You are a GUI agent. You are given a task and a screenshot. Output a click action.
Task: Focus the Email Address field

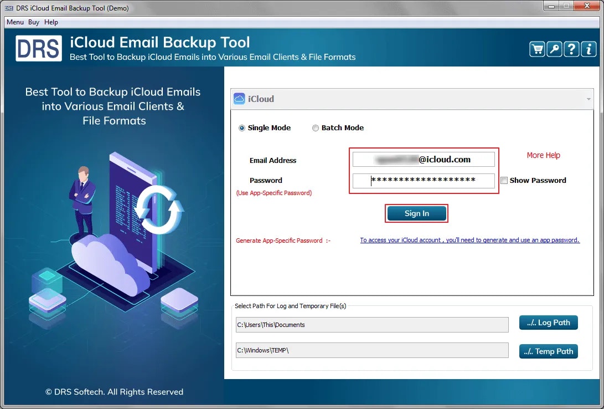[x=424, y=159]
